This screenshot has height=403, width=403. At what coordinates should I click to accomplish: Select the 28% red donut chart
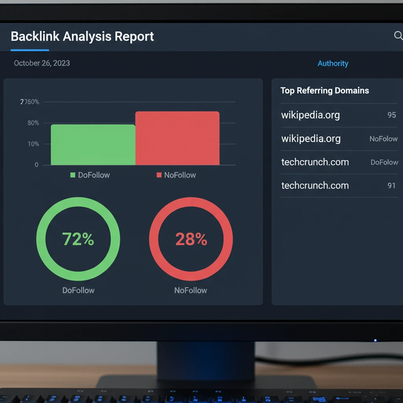(191, 239)
